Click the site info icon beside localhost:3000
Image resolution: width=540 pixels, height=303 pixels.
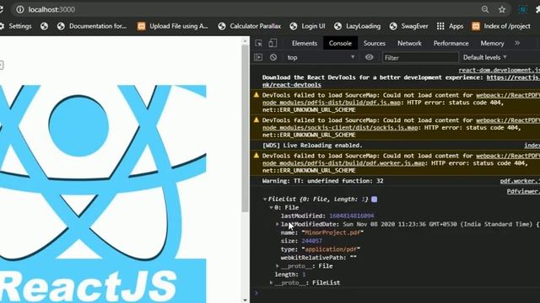coord(20,9)
